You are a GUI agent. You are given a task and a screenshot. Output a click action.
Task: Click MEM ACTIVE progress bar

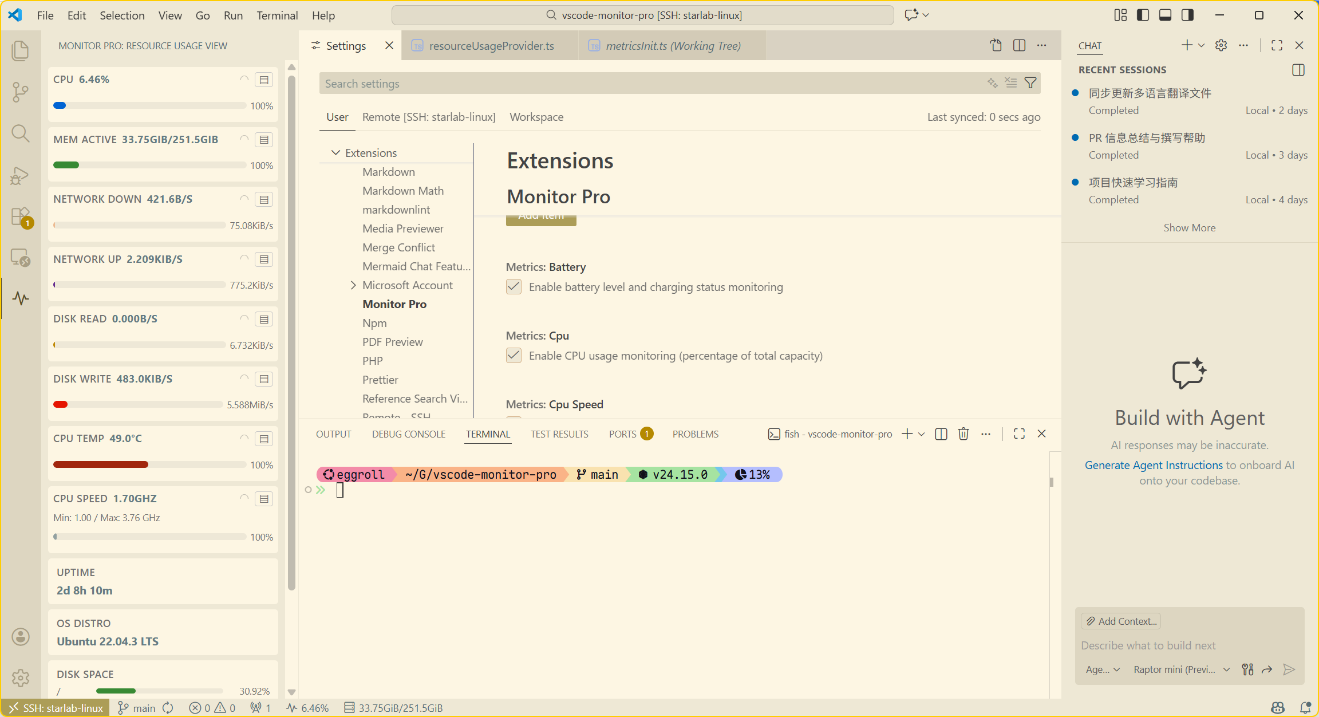coord(149,165)
